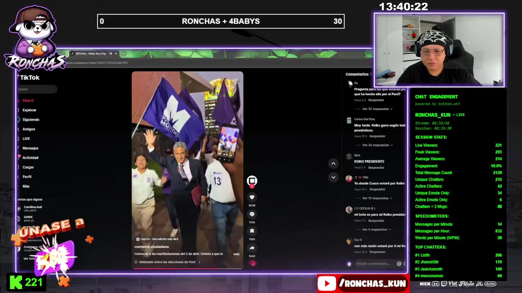The image size is (522, 293).
Task: Close the TikTok browser tab
Action: point(116,53)
